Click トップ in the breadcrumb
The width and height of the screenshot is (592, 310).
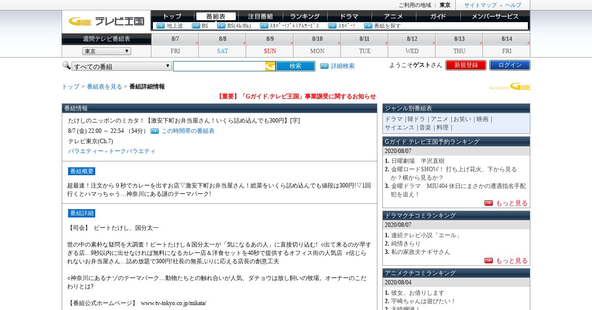click(71, 87)
